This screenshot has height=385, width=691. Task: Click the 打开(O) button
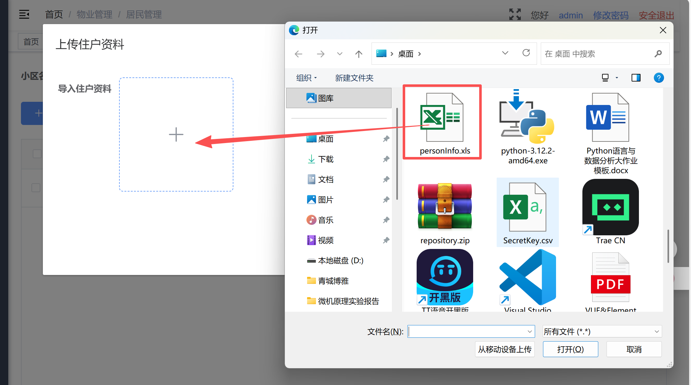(x=570, y=349)
